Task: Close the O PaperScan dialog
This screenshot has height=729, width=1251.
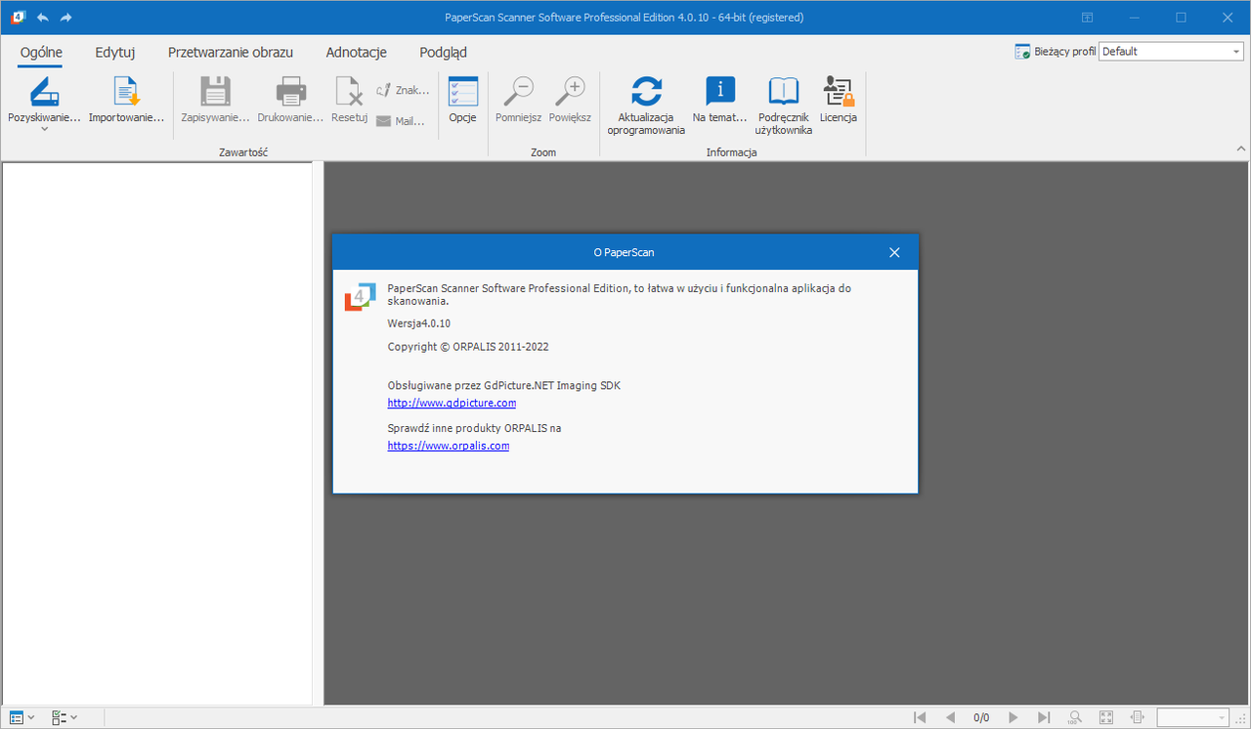Action: tap(894, 252)
